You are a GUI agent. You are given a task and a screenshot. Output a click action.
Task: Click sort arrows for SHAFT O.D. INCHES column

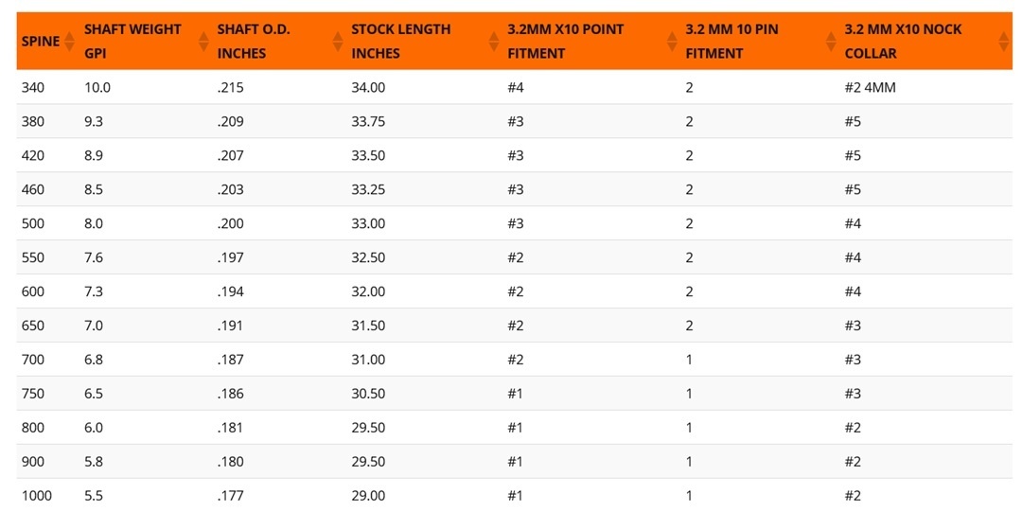(338, 42)
